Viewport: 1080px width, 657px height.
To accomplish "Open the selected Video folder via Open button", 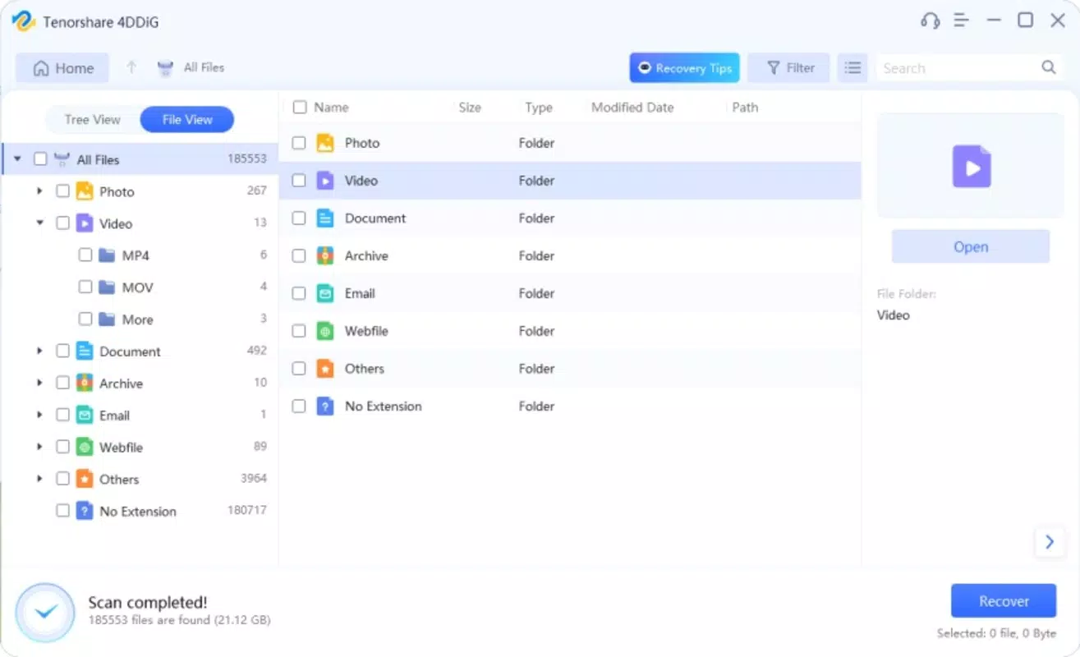I will tap(970, 246).
